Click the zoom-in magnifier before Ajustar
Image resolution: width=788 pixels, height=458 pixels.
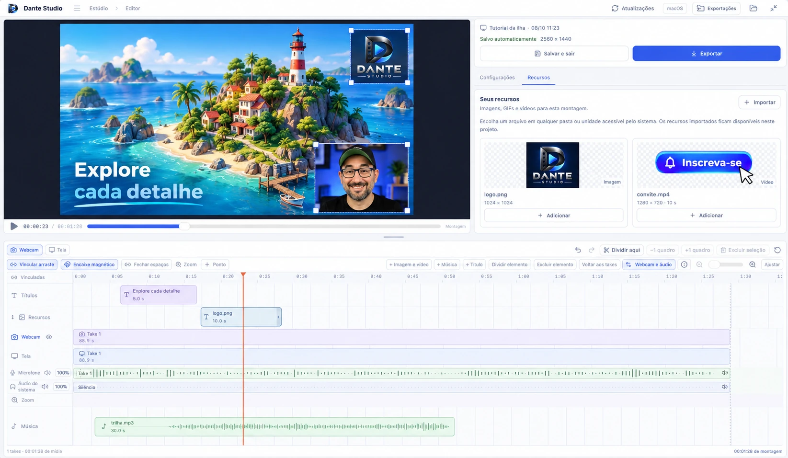point(753,264)
